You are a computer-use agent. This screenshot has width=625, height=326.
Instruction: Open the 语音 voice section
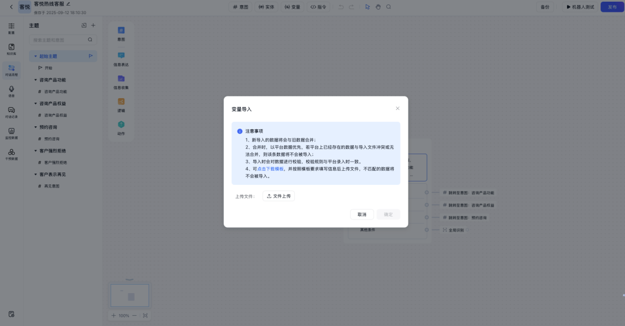[11, 91]
